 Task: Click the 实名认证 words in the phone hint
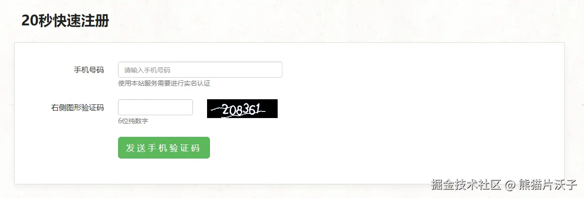198,84
